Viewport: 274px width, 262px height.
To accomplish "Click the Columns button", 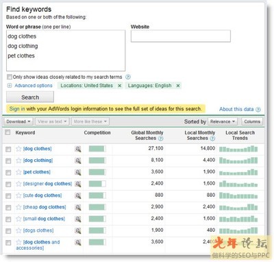I will pyautogui.click(x=252, y=121).
